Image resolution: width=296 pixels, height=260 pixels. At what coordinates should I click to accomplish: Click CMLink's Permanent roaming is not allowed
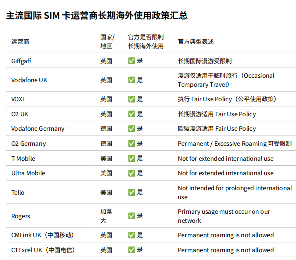pyautogui.click(x=226, y=235)
